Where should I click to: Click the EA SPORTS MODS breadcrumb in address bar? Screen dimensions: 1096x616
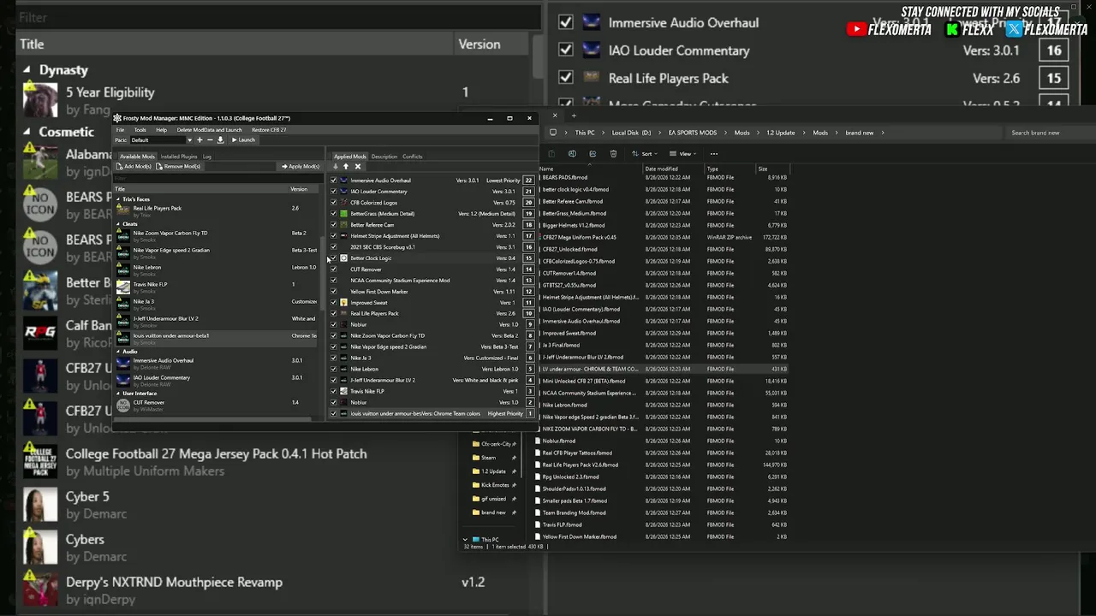(x=692, y=133)
